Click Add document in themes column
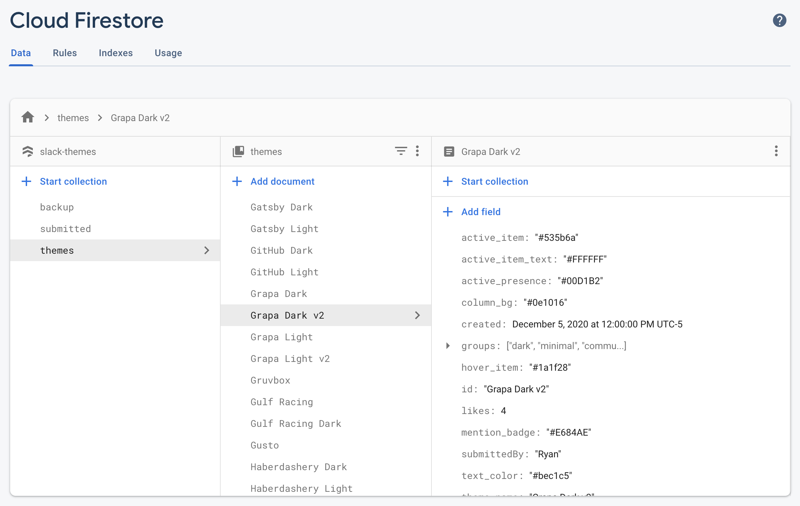This screenshot has height=506, width=800. [283, 181]
